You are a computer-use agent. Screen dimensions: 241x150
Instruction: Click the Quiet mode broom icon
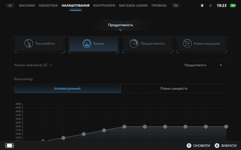click(x=28, y=44)
